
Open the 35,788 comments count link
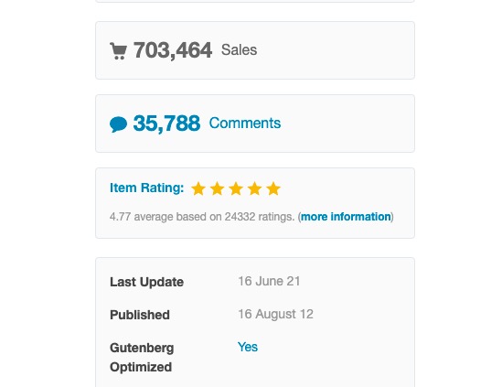pyautogui.click(x=166, y=124)
